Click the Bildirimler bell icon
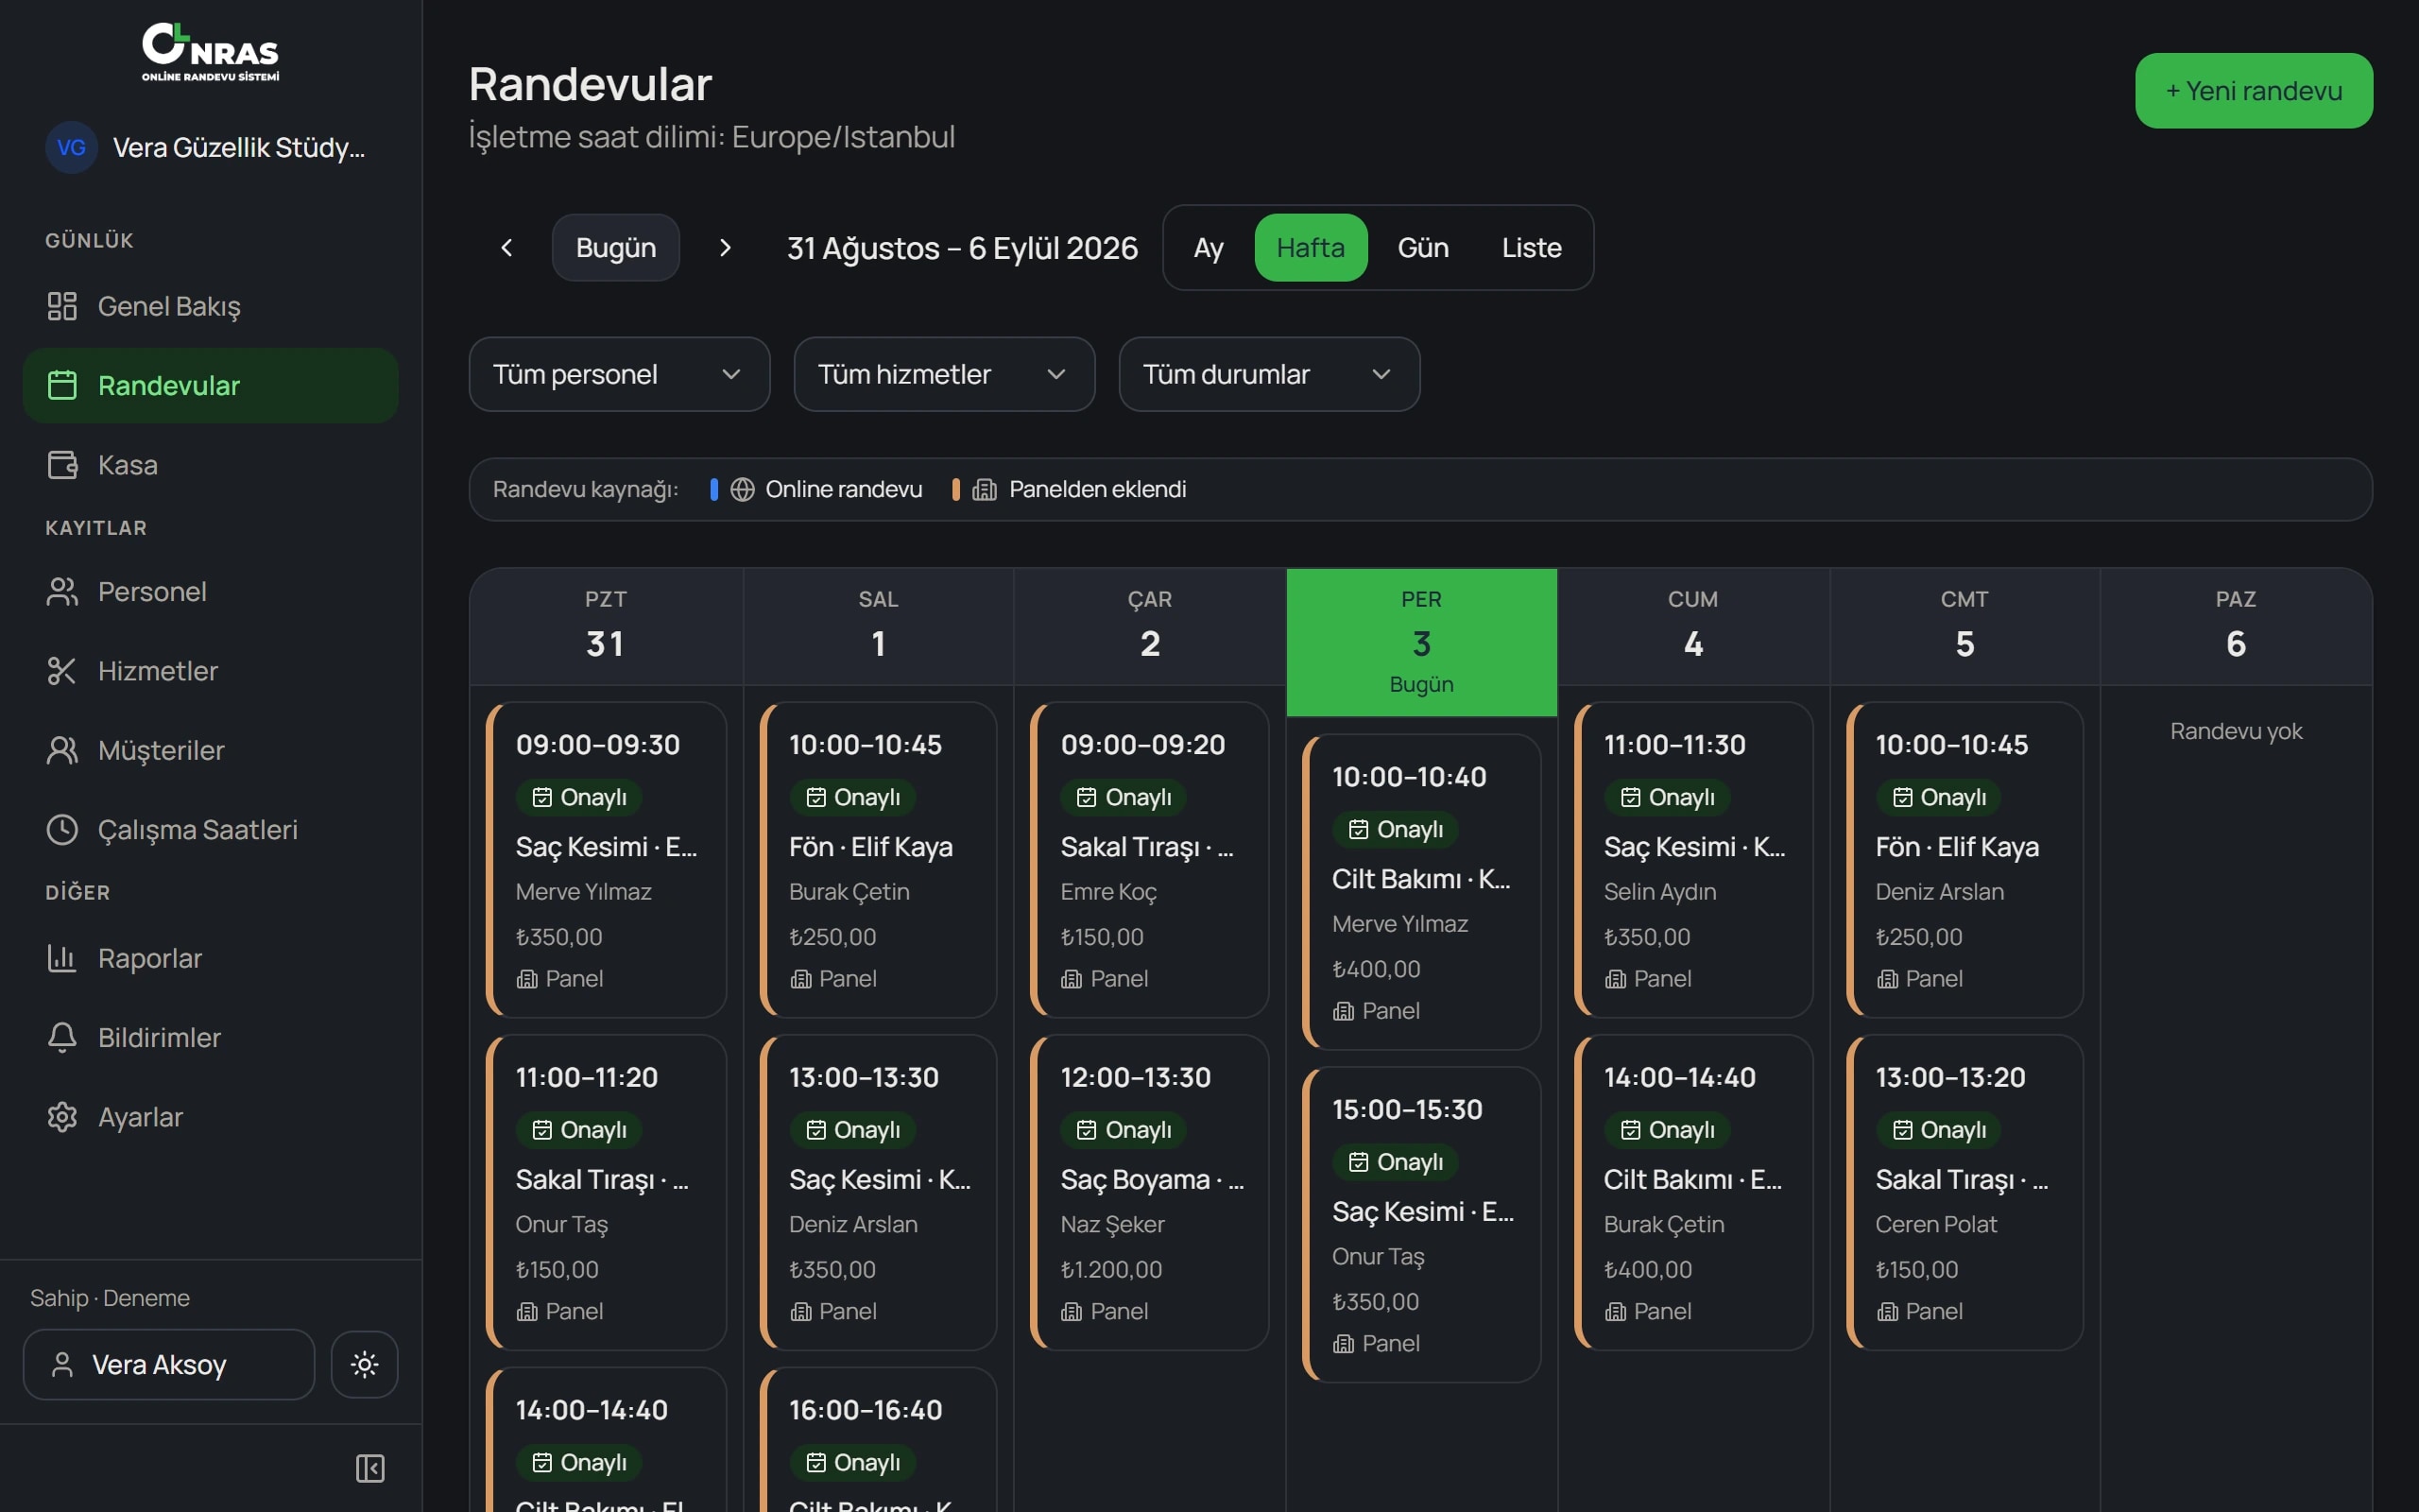 coord(62,1037)
